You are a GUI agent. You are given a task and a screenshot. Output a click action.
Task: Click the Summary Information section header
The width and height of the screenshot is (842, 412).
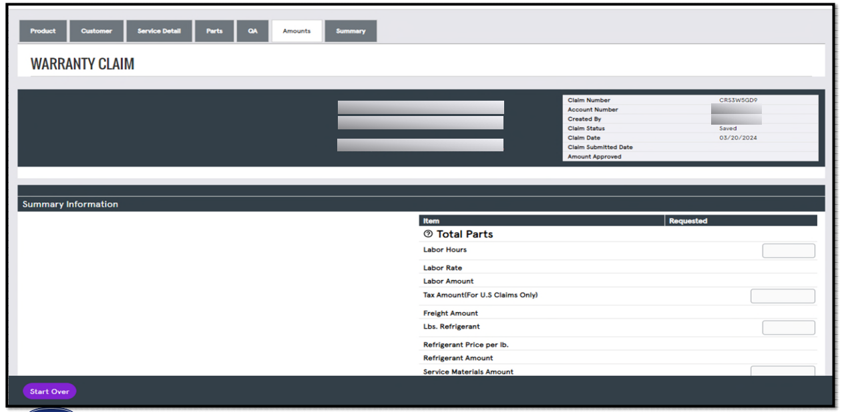click(x=71, y=204)
